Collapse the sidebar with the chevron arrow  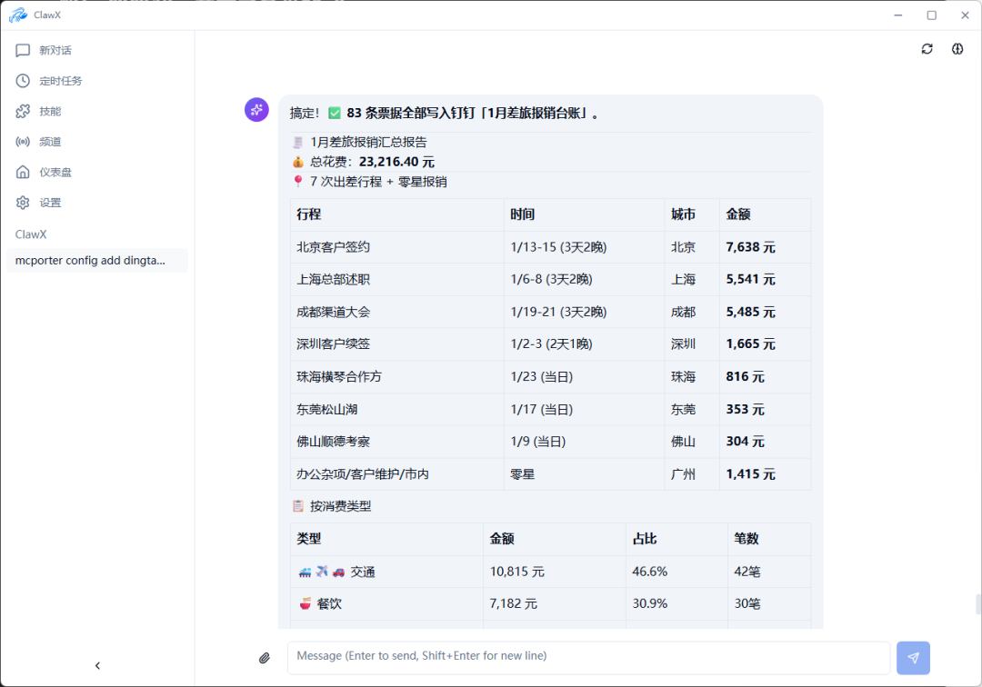97,666
